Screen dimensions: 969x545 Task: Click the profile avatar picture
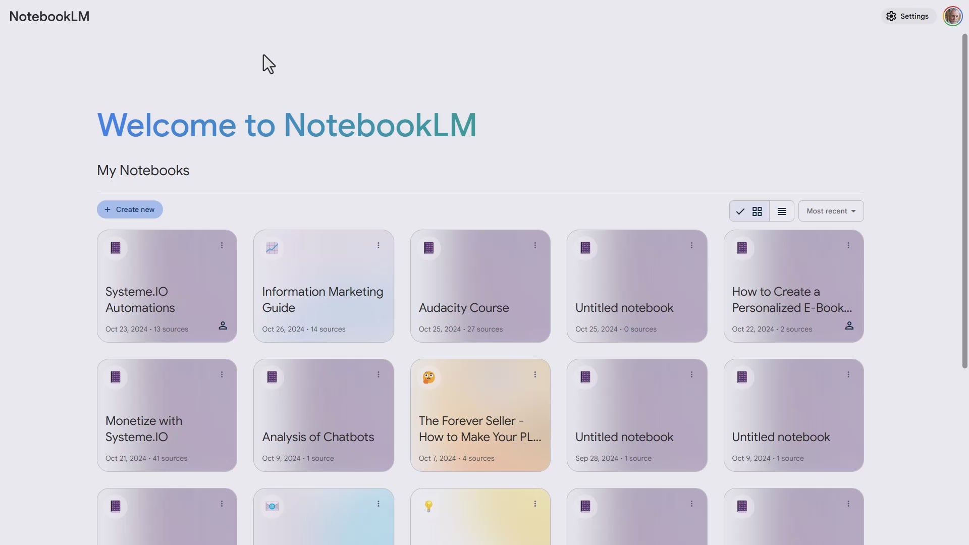pos(953,16)
